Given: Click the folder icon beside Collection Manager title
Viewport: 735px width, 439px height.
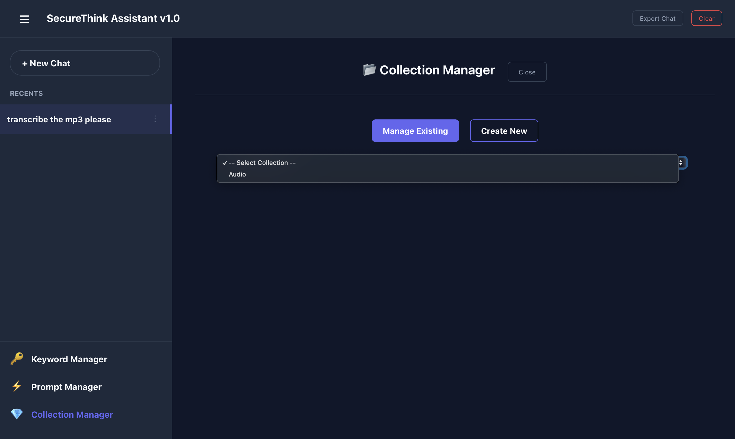Looking at the screenshot, I should tap(369, 70).
